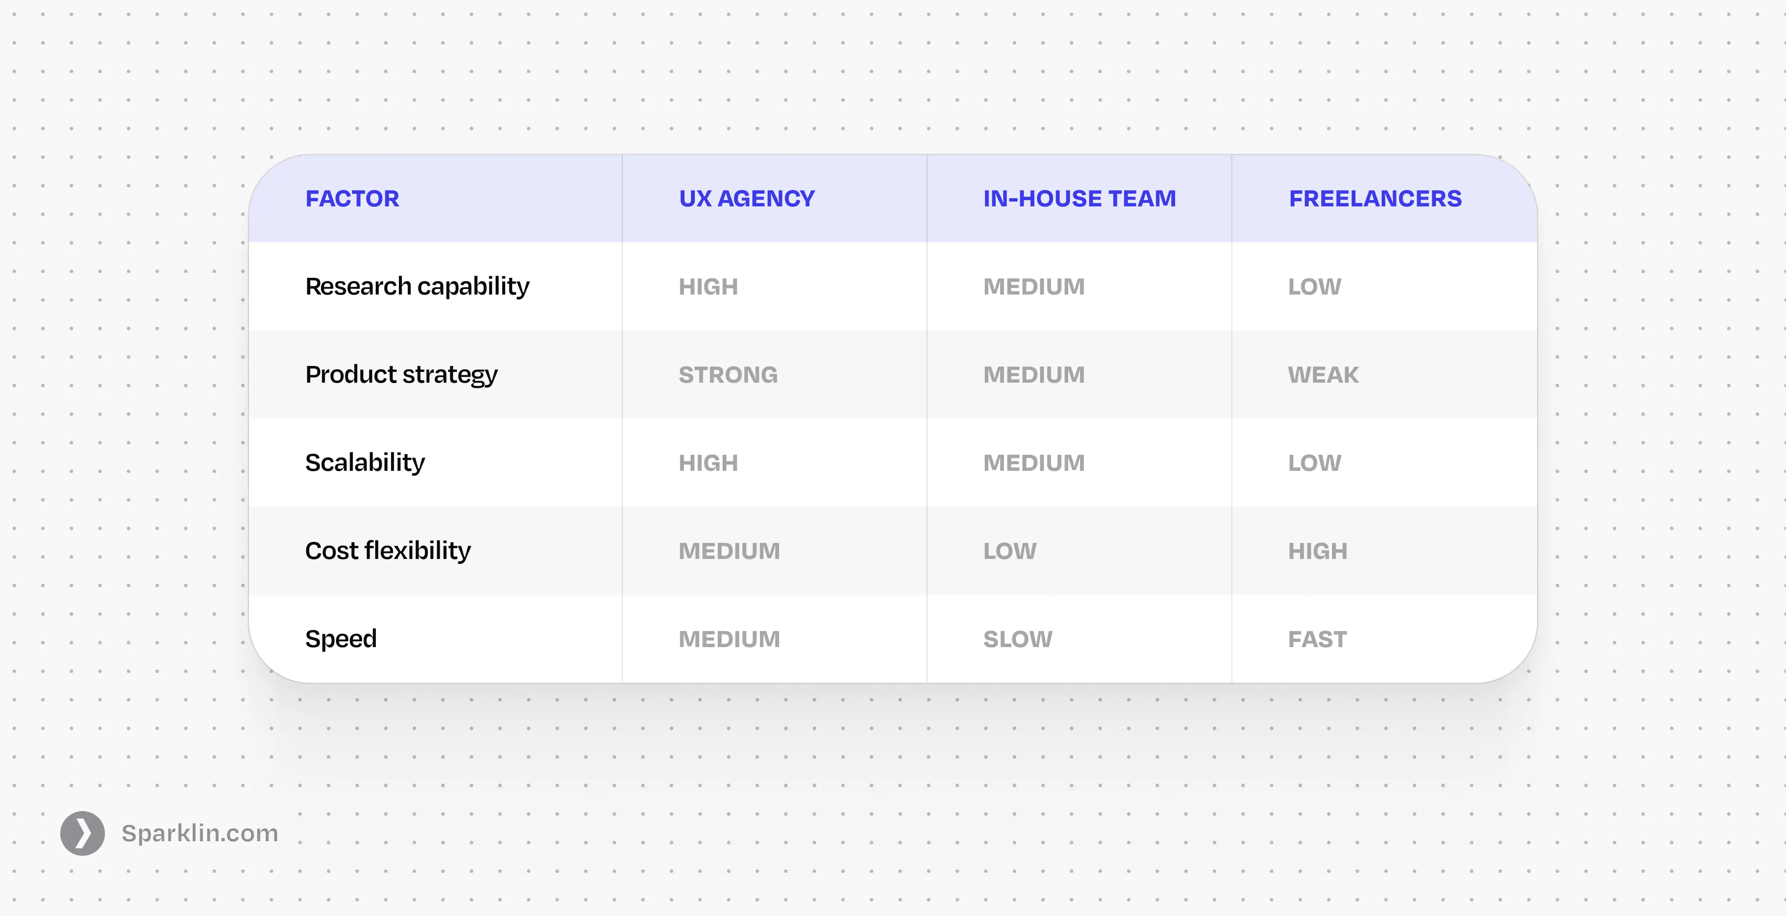Select the FACTOR column header
Image resolution: width=1786 pixels, height=916 pixels.
pos(352,199)
